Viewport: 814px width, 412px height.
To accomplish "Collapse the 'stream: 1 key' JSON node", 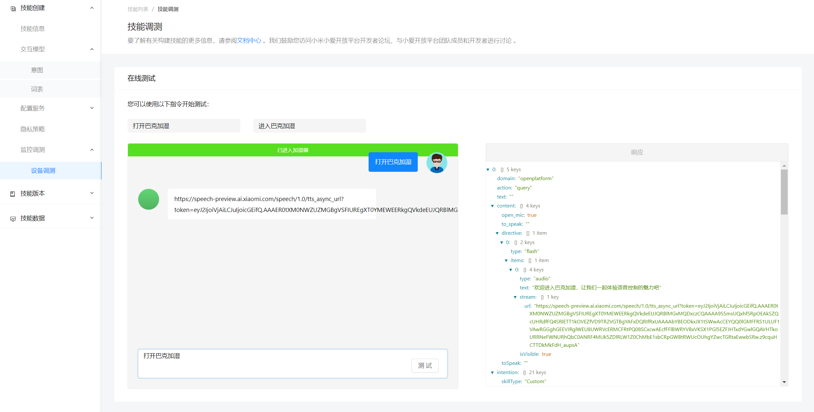I will click(x=515, y=297).
